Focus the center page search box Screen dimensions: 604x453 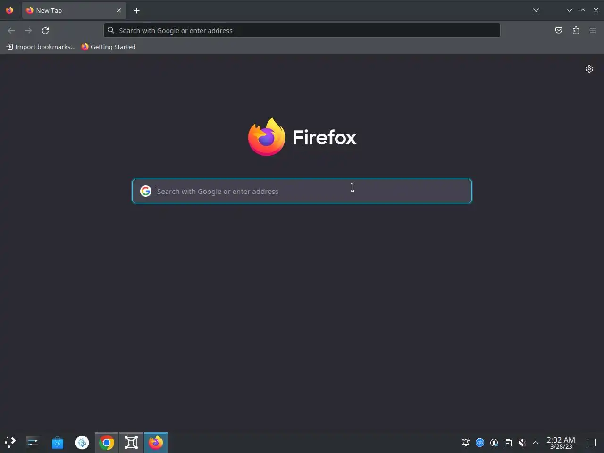pyautogui.click(x=302, y=191)
